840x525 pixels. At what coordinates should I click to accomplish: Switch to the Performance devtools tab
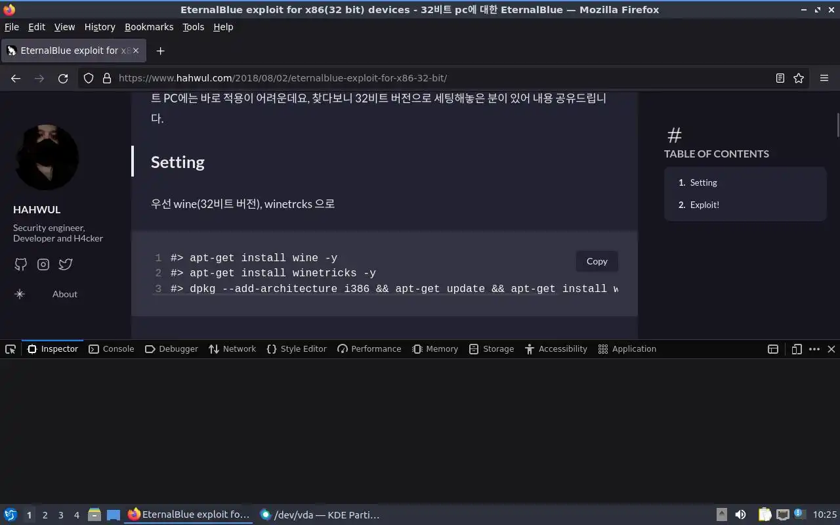click(x=369, y=349)
